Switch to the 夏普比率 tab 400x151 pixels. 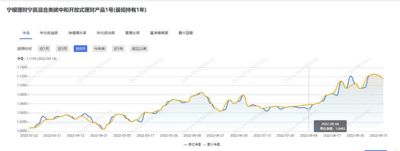point(132,33)
